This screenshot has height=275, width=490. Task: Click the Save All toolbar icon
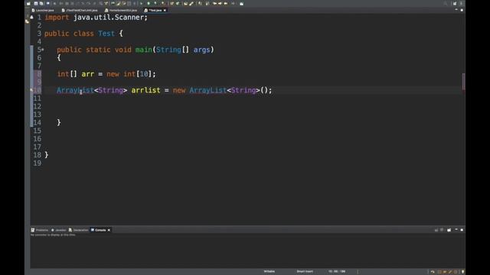pyautogui.click(x=41, y=3)
